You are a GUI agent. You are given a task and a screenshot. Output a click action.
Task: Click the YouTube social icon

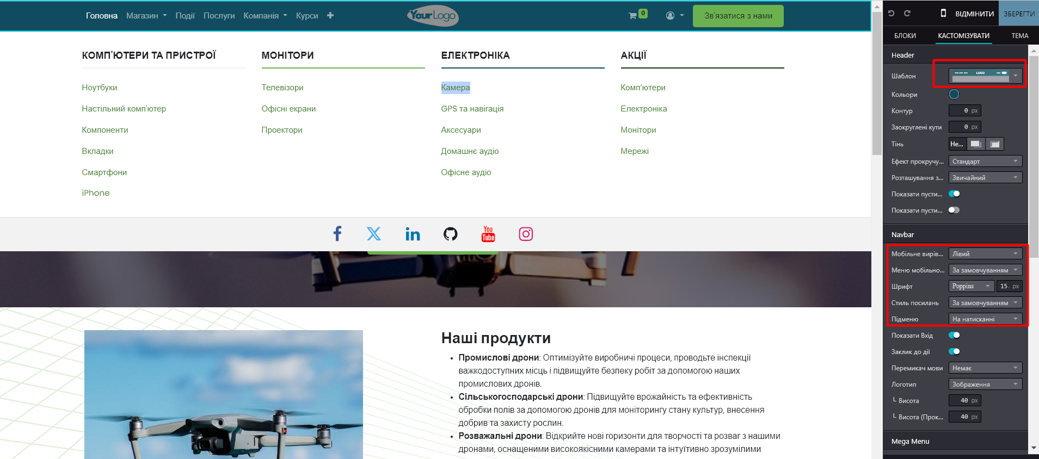point(488,234)
